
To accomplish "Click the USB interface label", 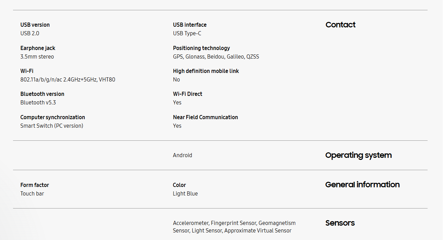I will pos(190,25).
